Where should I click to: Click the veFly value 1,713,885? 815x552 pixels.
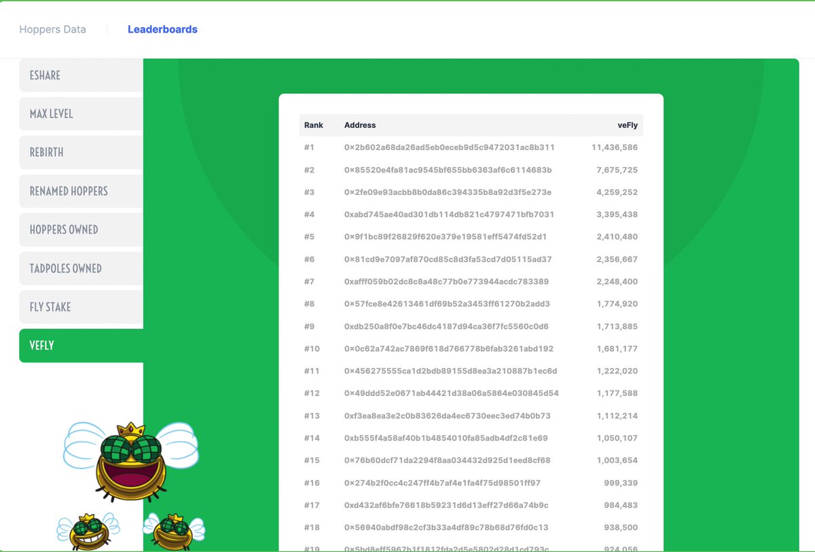pos(617,327)
